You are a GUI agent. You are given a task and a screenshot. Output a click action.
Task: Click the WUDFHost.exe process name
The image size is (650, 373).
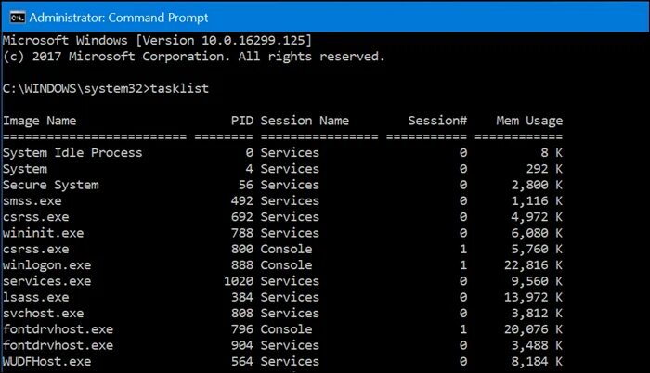click(46, 361)
